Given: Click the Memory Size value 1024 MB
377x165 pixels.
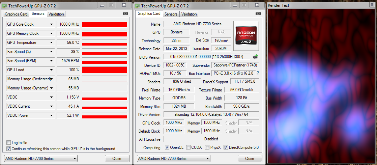Looking at the screenshot, I should point(179,106).
